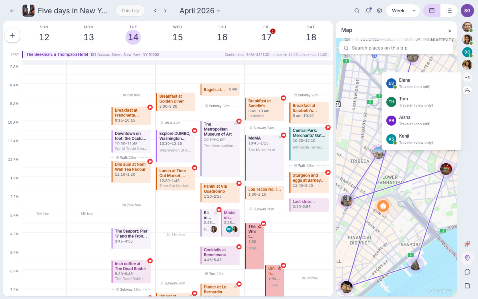478x299 pixels.
Task: Select Tom in the travelers list
Action: click(x=421, y=102)
